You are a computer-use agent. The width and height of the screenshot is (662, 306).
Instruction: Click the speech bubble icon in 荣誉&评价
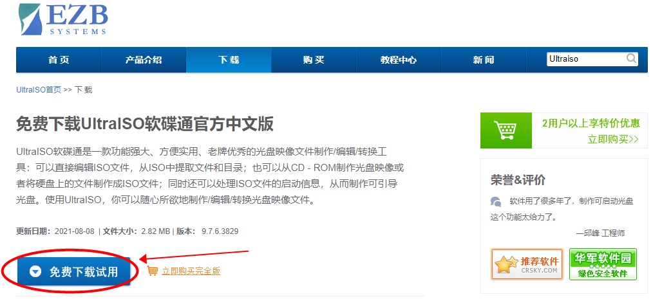tap(496, 201)
